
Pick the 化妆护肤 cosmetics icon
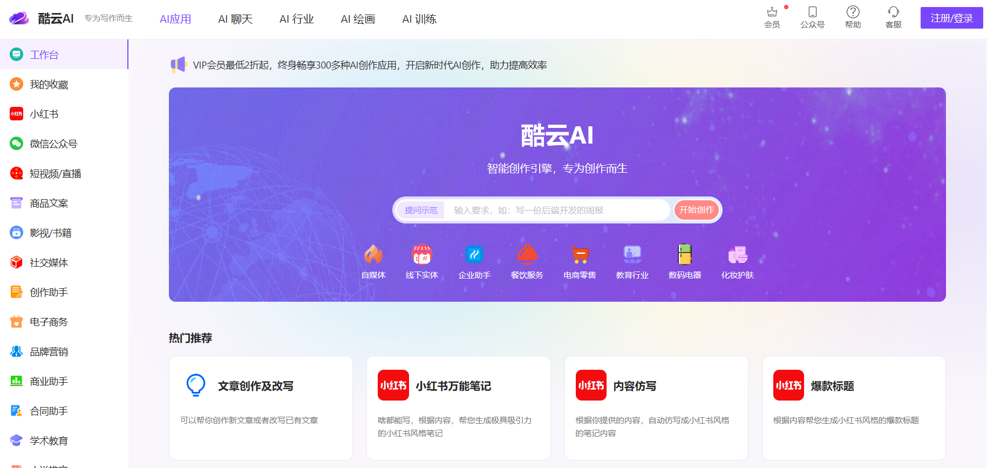coord(737,254)
